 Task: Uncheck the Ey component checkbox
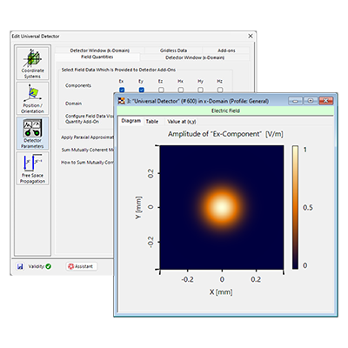click(x=142, y=90)
